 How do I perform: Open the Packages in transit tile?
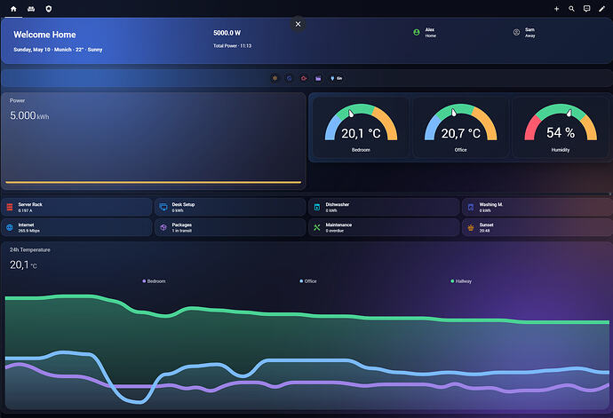click(x=230, y=227)
